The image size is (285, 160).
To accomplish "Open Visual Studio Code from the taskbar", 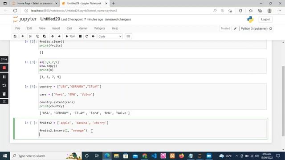I will pos(154,156).
